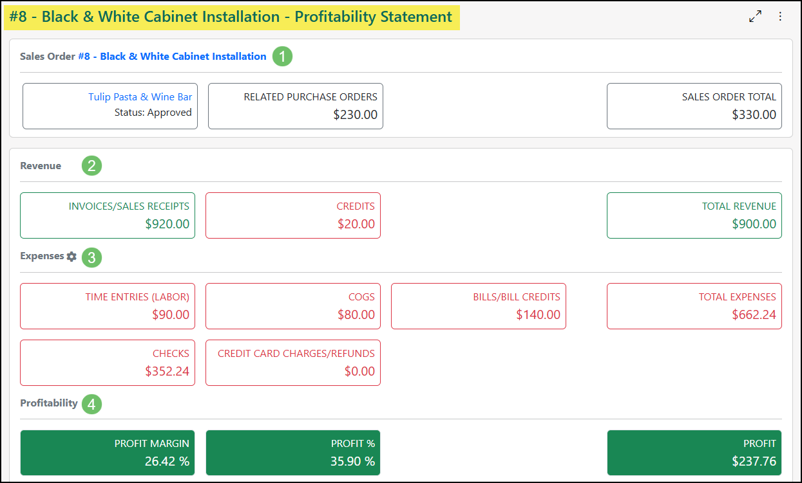Viewport: 802px width, 483px height.
Task: Select the Total Expenses card
Action: 694,306
